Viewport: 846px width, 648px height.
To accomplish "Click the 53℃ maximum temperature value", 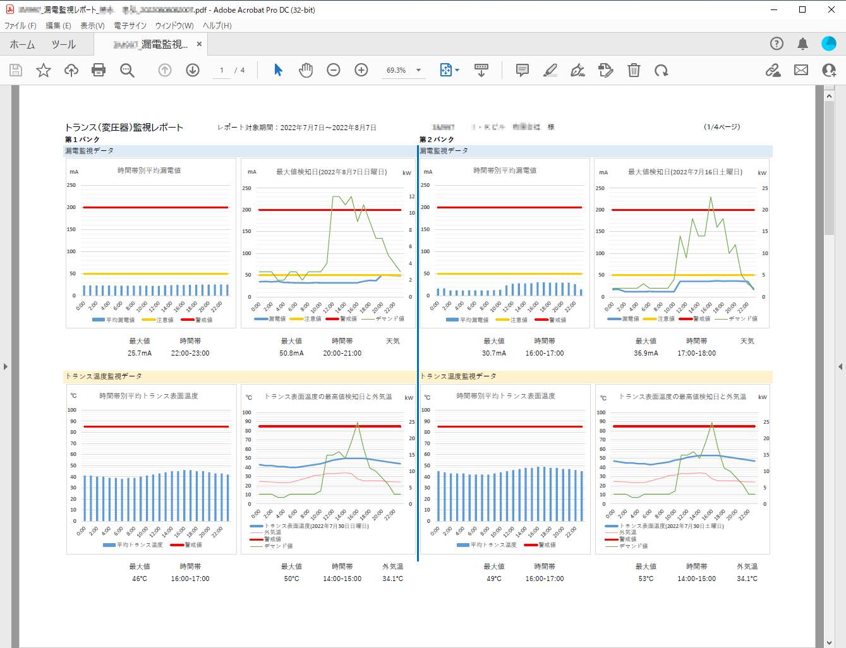I will pyautogui.click(x=646, y=579).
